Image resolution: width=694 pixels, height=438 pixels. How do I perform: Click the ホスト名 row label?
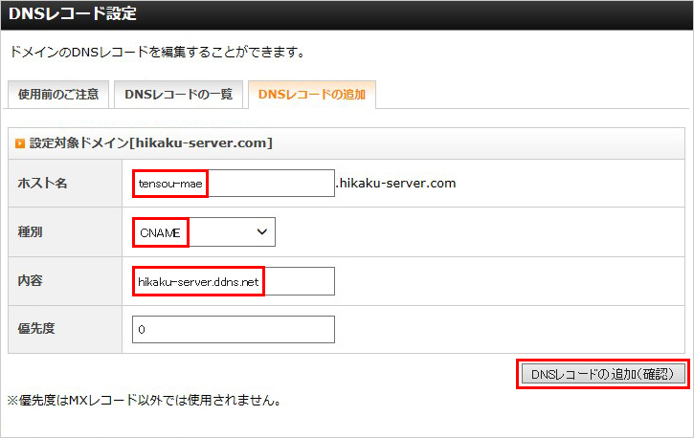40,183
